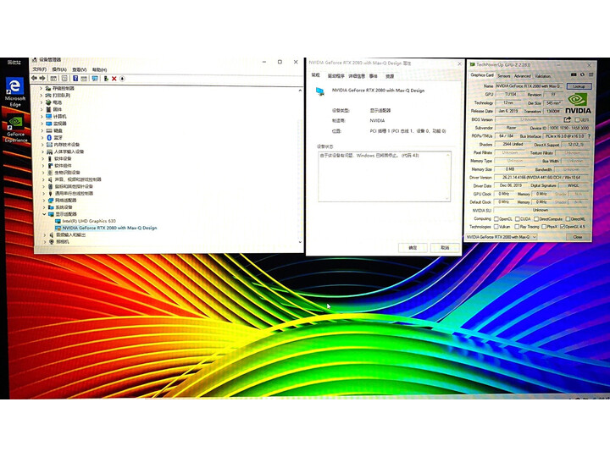Click the Back arrow in Device Manager toolbar
Image resolution: width=610 pixels, height=457 pixels.
(x=34, y=79)
